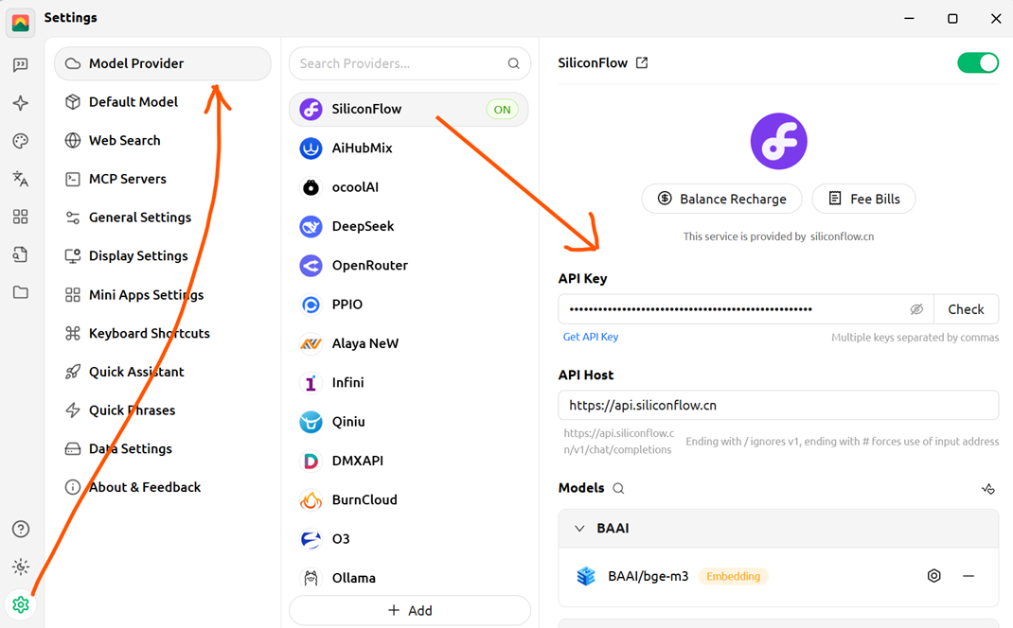Collapse the BAAI model group
This screenshot has width=1013, height=628.
(579, 529)
